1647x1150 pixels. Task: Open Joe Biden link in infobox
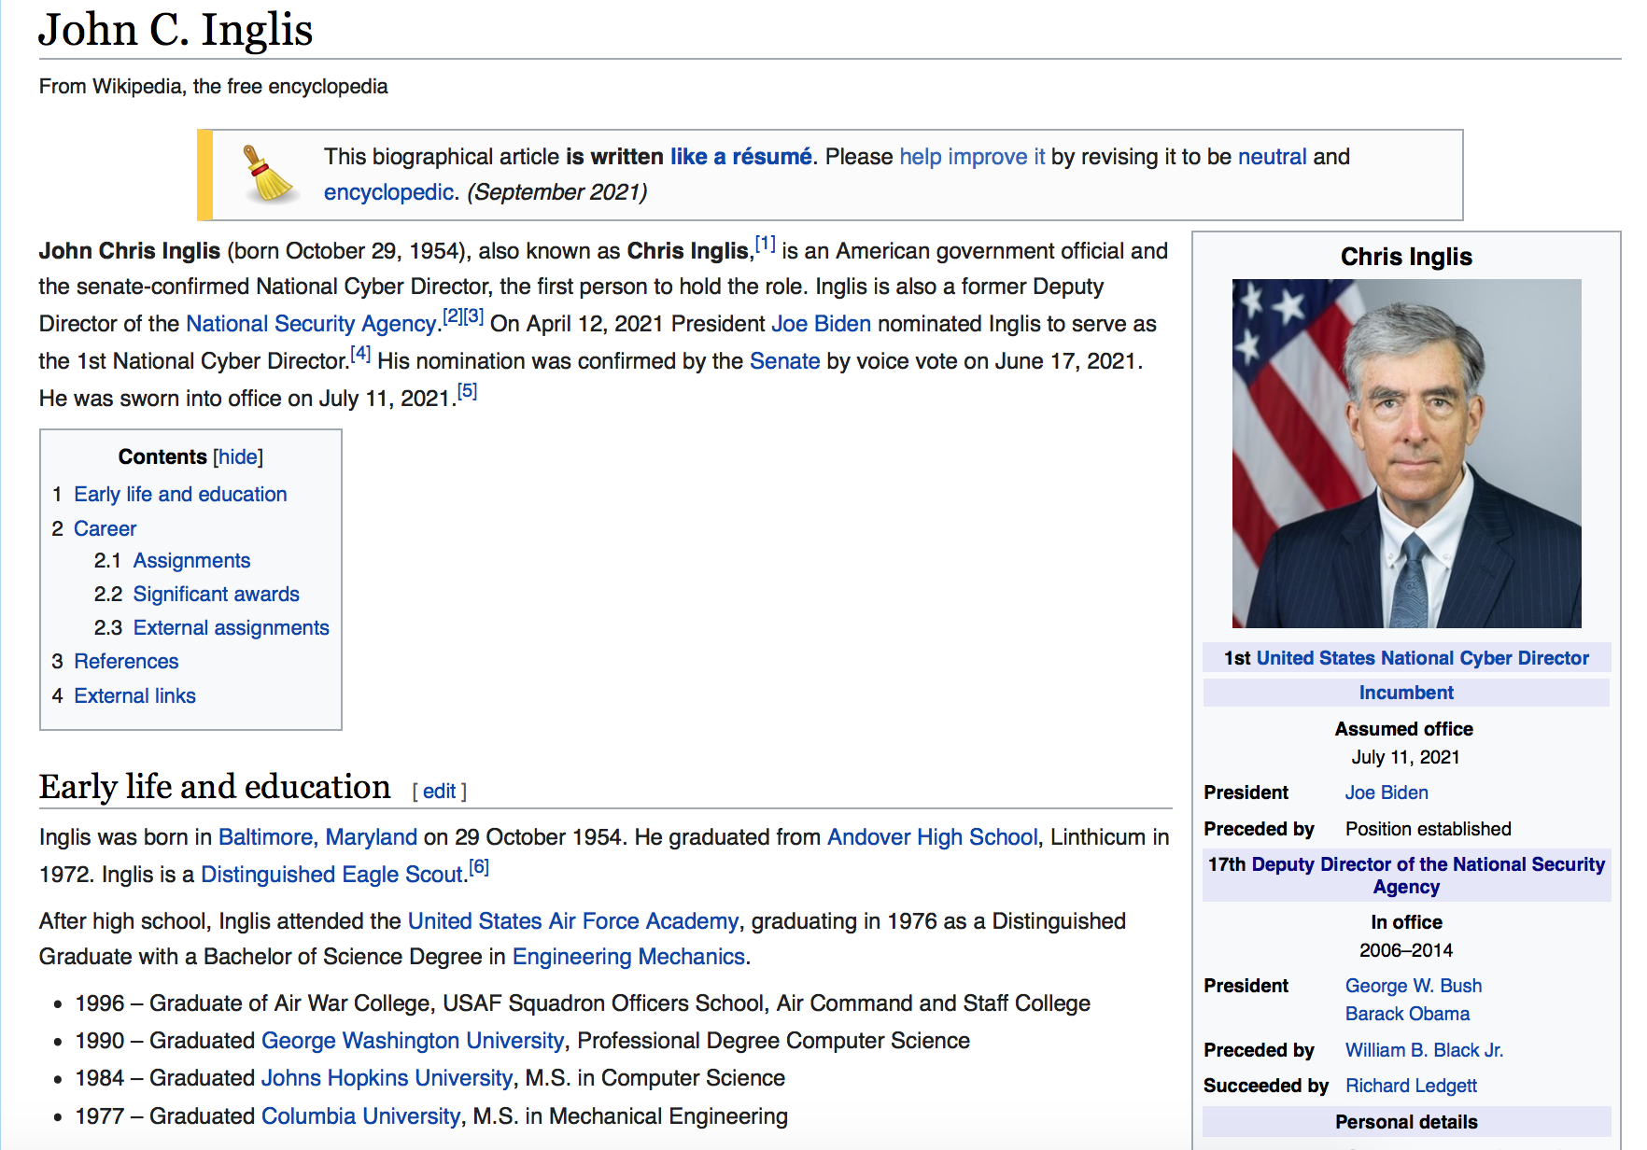pyautogui.click(x=1387, y=792)
